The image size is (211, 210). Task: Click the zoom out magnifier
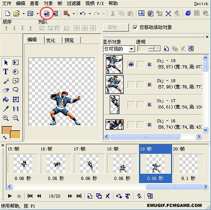point(16,118)
